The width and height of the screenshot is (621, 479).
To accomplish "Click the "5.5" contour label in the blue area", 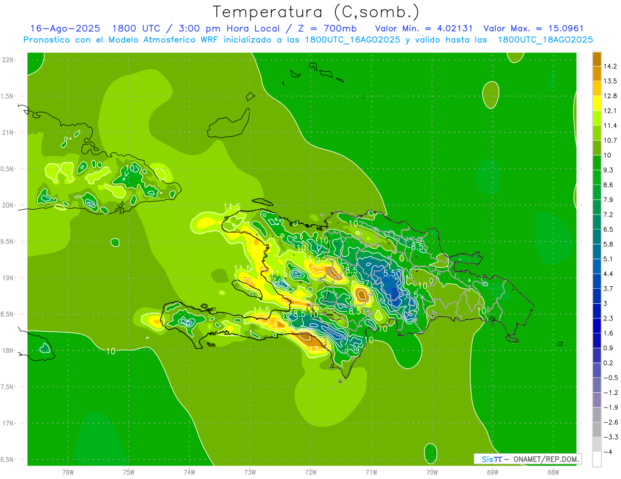I will 389,273.
